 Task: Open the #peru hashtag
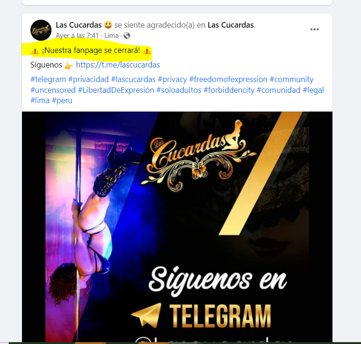(x=62, y=100)
